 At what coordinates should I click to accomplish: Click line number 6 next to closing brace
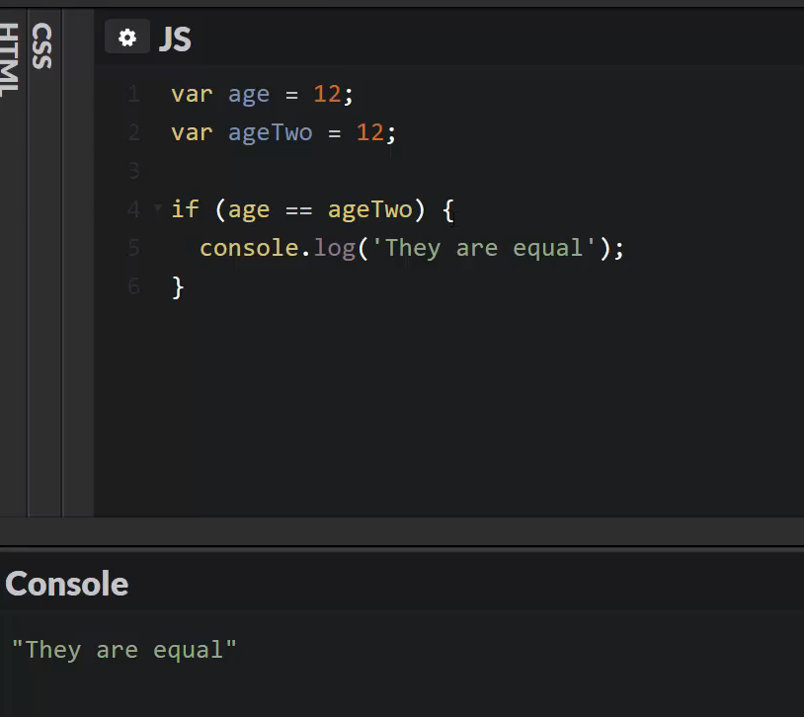pos(134,286)
